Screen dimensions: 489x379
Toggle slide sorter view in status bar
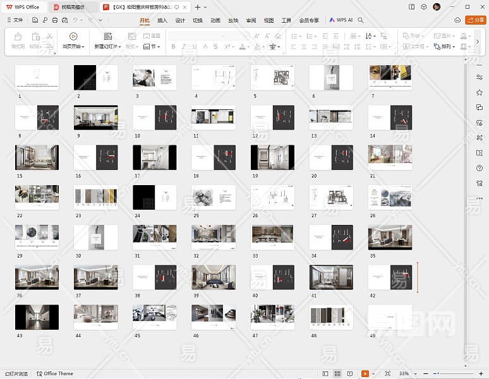(x=338, y=374)
